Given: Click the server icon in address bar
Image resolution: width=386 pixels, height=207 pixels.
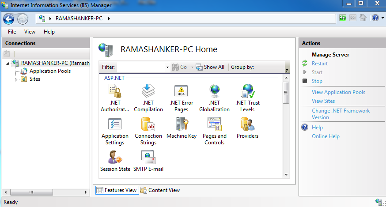Looking at the screenshot, I should point(42,19).
